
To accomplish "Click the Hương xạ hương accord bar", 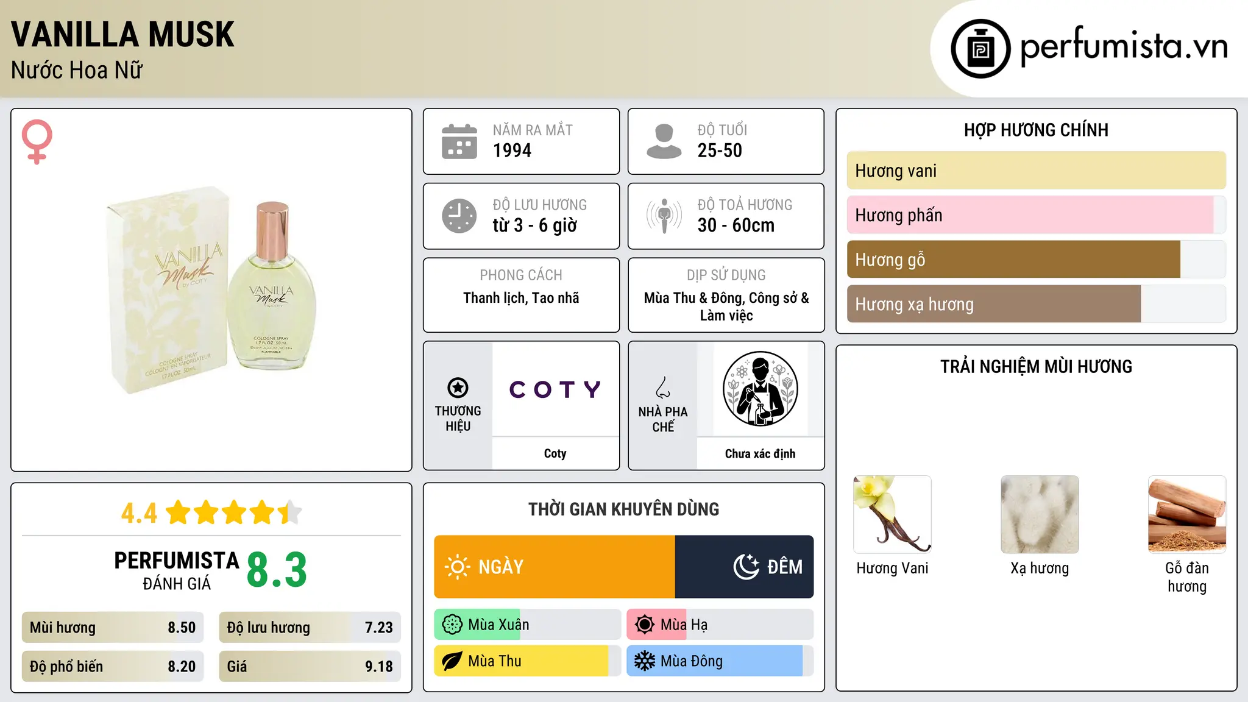I will [x=1037, y=304].
